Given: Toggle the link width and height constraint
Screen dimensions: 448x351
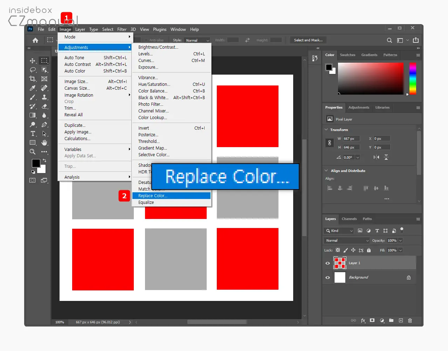Looking at the screenshot, I should point(330,143).
